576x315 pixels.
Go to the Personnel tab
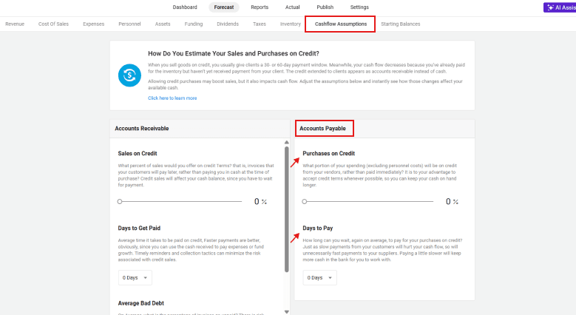coord(129,24)
